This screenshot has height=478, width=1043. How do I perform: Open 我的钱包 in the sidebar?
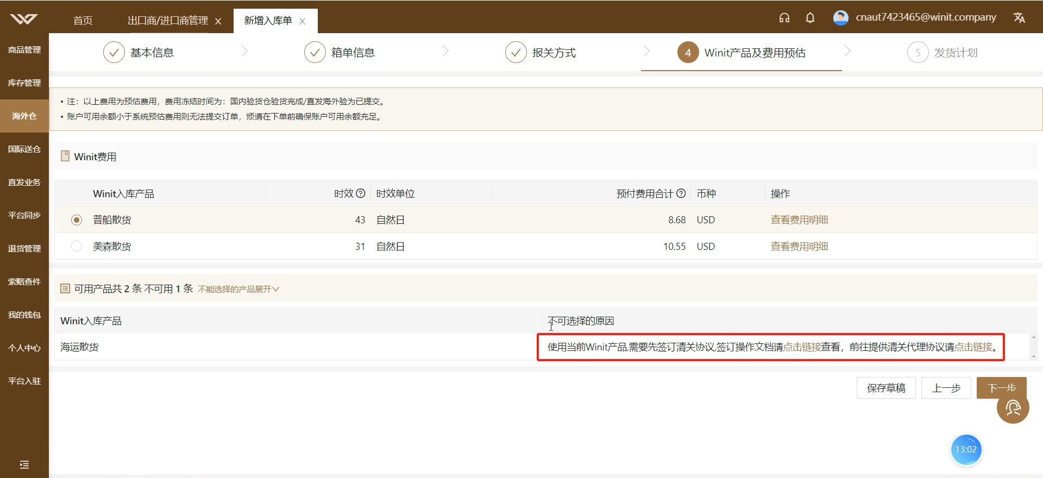(24, 315)
